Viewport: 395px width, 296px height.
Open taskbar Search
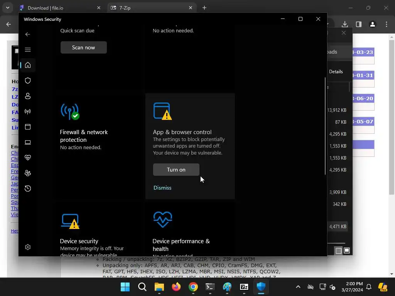142,287
